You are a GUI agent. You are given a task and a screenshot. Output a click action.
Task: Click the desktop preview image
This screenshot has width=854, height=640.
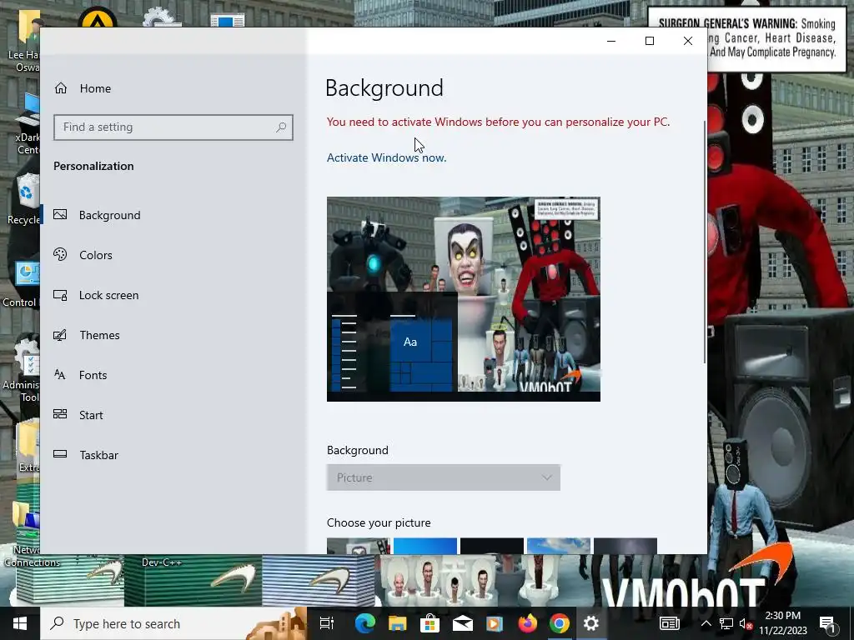[464, 299]
